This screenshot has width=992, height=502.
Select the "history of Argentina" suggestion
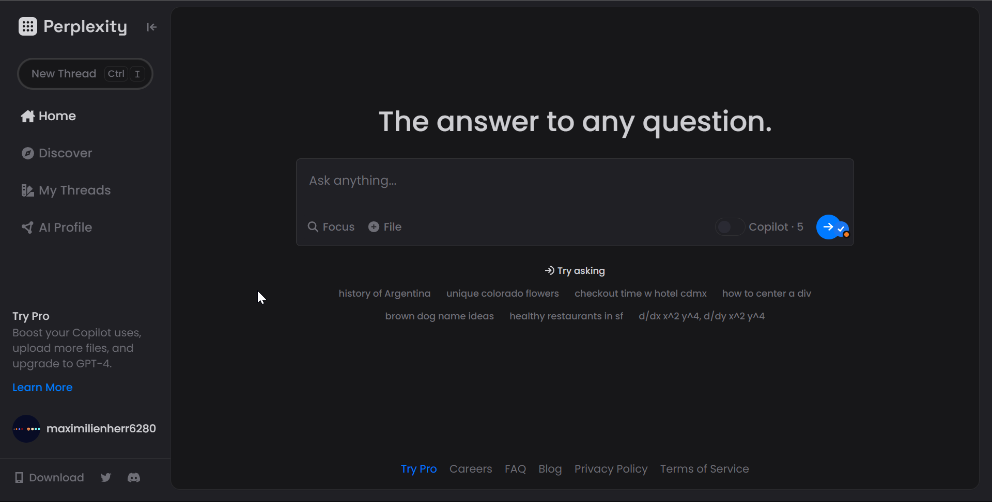(384, 294)
